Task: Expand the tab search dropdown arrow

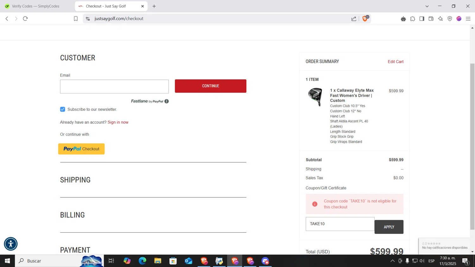Action: coord(427,6)
